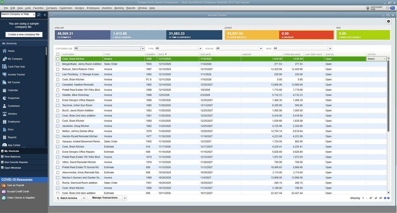397x213 pixels.
Task: Expand the Batch Actions dropdown arrow
Action: [x=84, y=198]
